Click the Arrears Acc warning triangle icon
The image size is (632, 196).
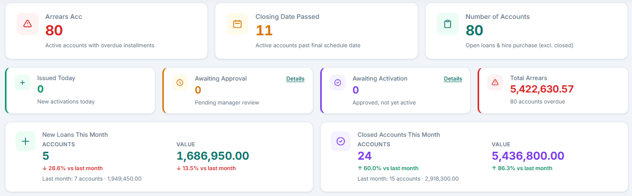27,24
